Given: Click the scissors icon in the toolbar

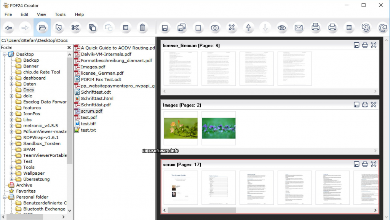Looking at the screenshot, I should tap(75, 27).
